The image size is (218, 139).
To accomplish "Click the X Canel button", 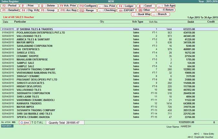I will click(x=146, y=6).
